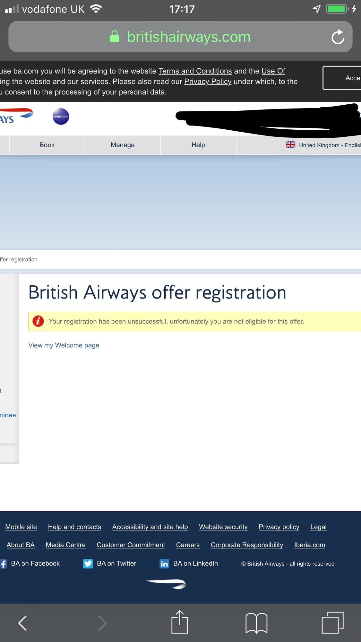Open the Safari share sheet icon
Viewport: 361px width, 642px height.
coord(180,621)
